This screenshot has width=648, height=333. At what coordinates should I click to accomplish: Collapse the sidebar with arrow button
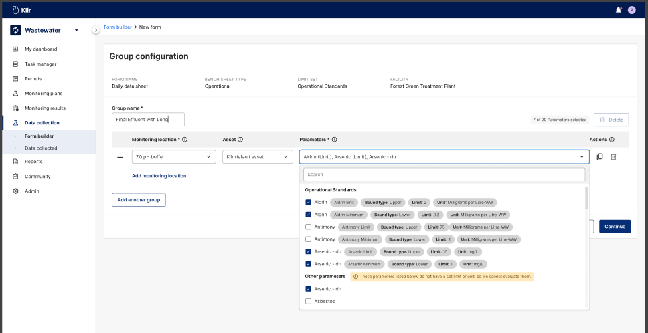96,30
